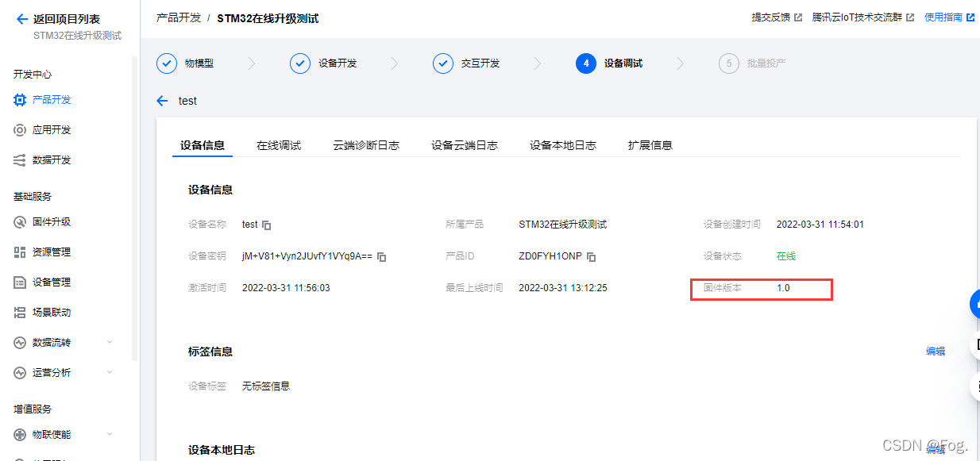
Task: Click the last online time 2022-03-31 13:12:25
Action: (x=563, y=288)
